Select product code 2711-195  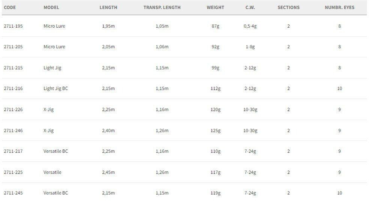coord(13,26)
